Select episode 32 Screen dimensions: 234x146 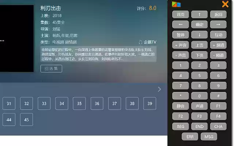[x=27, y=104]
